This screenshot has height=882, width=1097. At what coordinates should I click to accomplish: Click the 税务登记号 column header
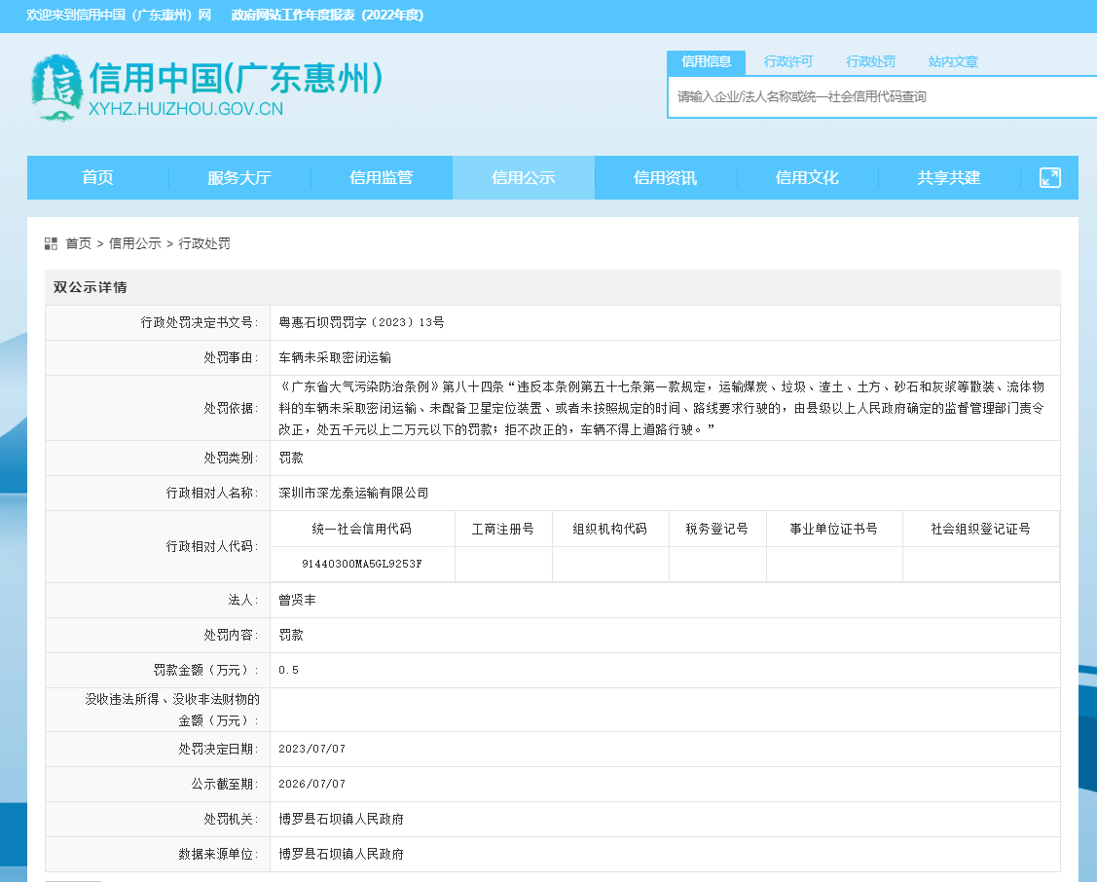tap(717, 529)
